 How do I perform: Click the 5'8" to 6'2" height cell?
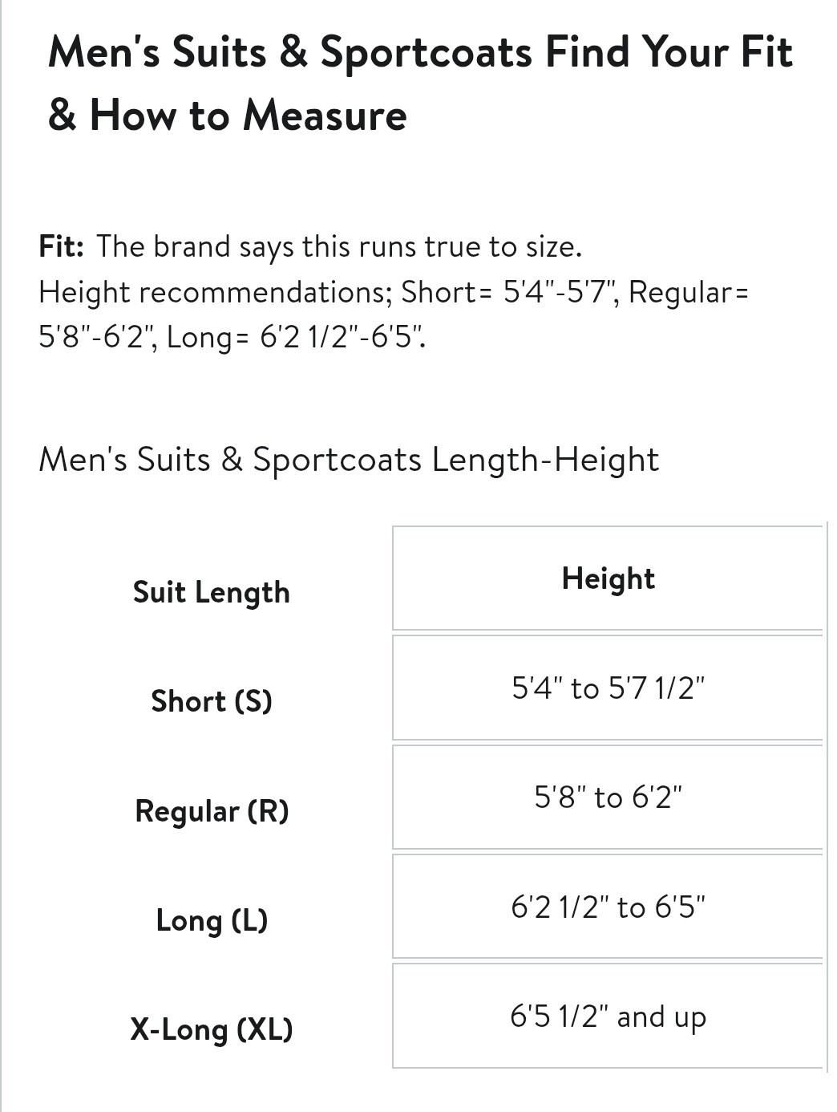click(608, 797)
